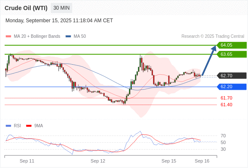
Task: Click the 61.70 red support label
Action: [x=226, y=98]
